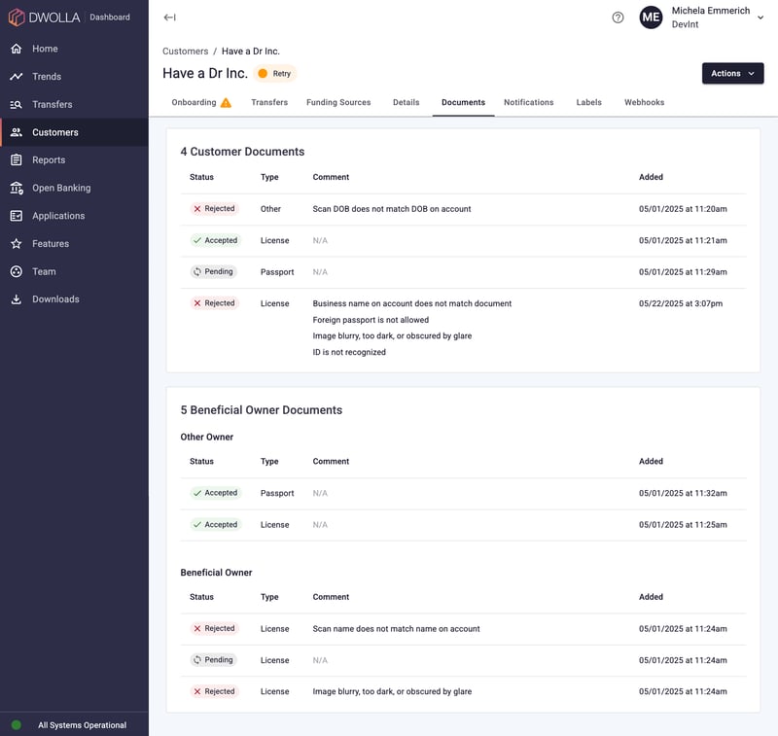
Task: Go to the Webhooks tab
Action: coord(645,102)
